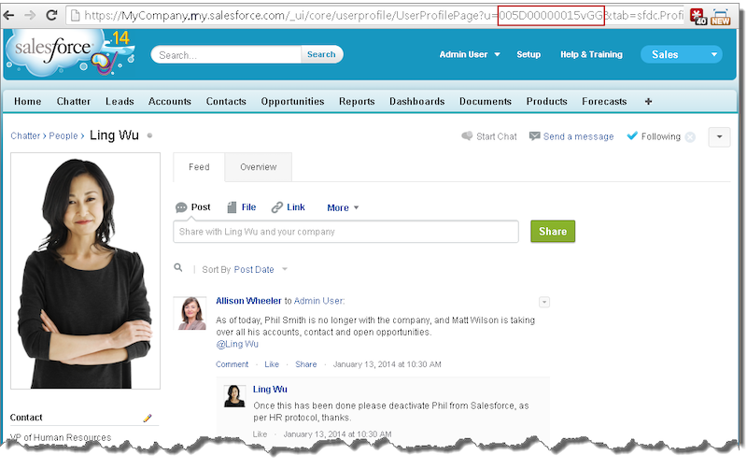The width and height of the screenshot is (747, 469).
Task: Click the NEW extension icon in browser toolbar
Action: (x=720, y=17)
